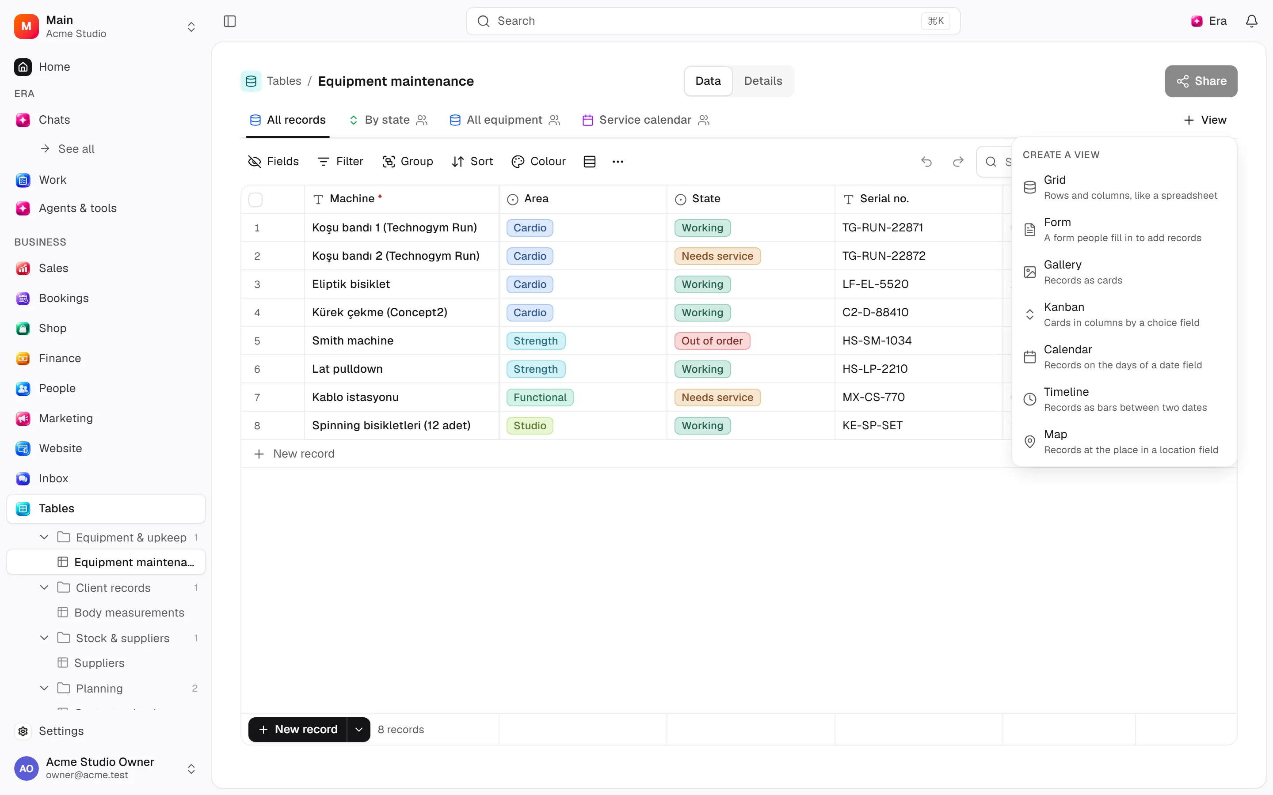Click the Studio area tag
1273x795 pixels.
[x=530, y=425]
